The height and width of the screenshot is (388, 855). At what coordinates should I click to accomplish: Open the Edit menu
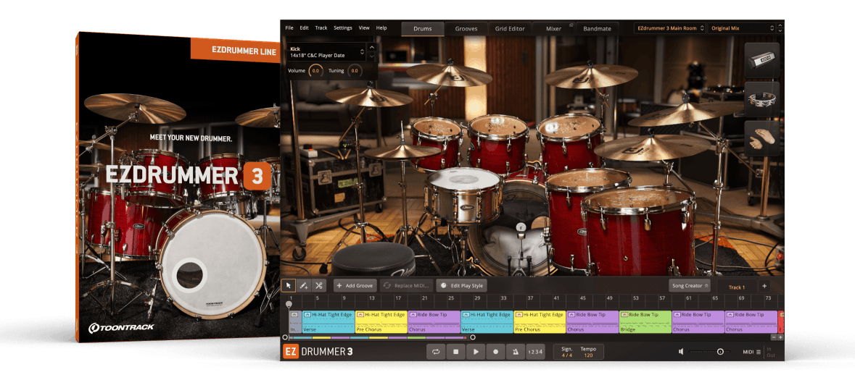pyautogui.click(x=304, y=28)
